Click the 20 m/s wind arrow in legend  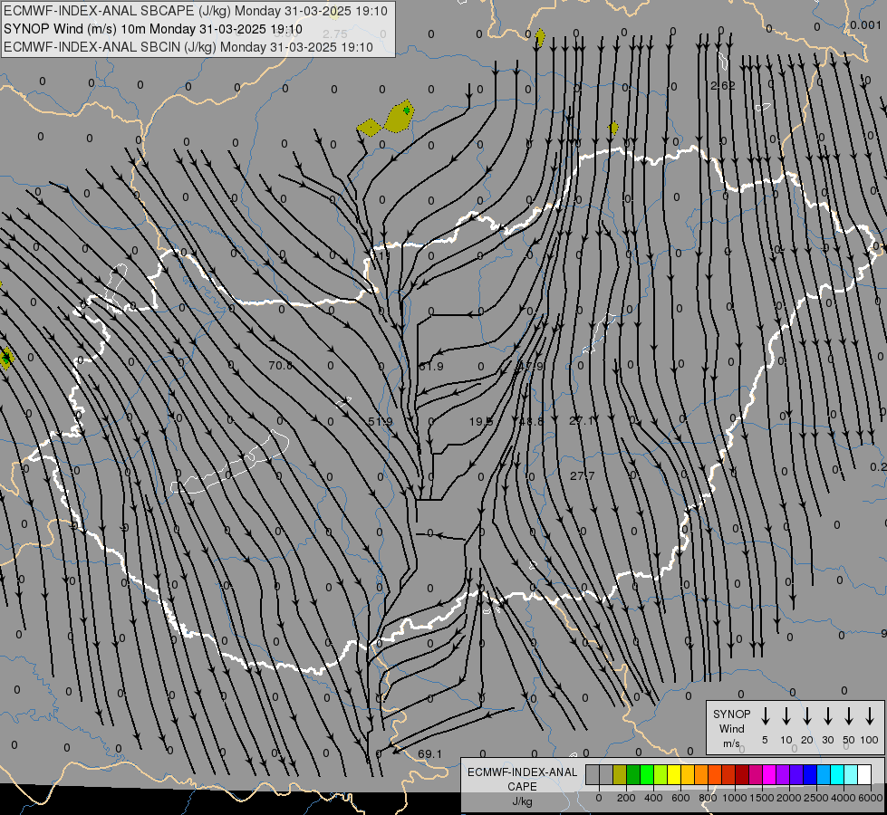point(806,716)
